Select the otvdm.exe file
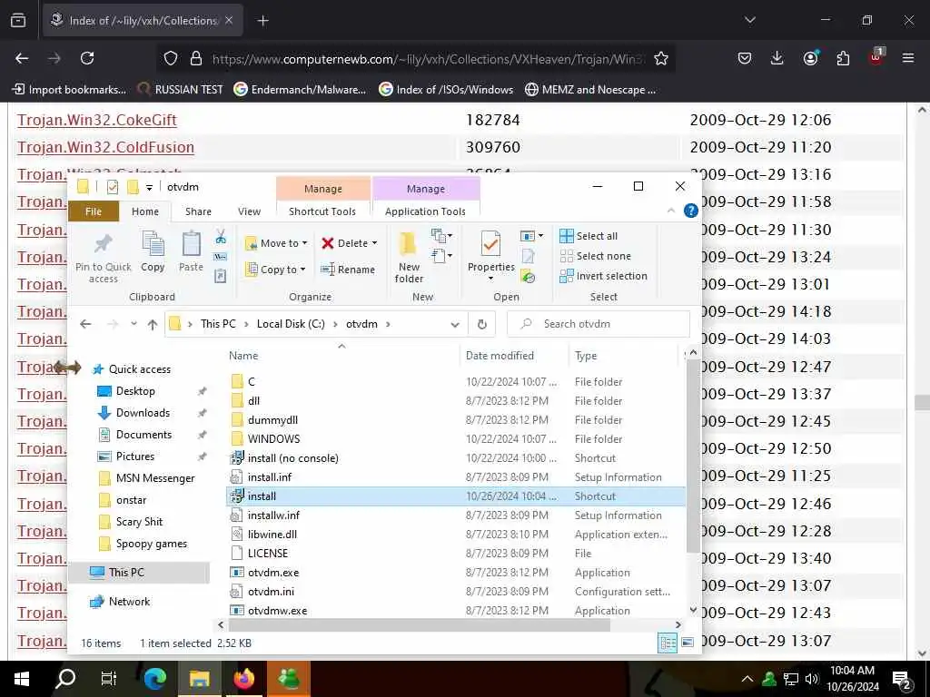Viewport: 930px width, 697px height. [272, 573]
